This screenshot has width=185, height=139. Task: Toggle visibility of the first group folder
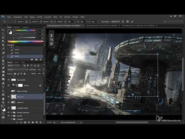(x=8, y=112)
